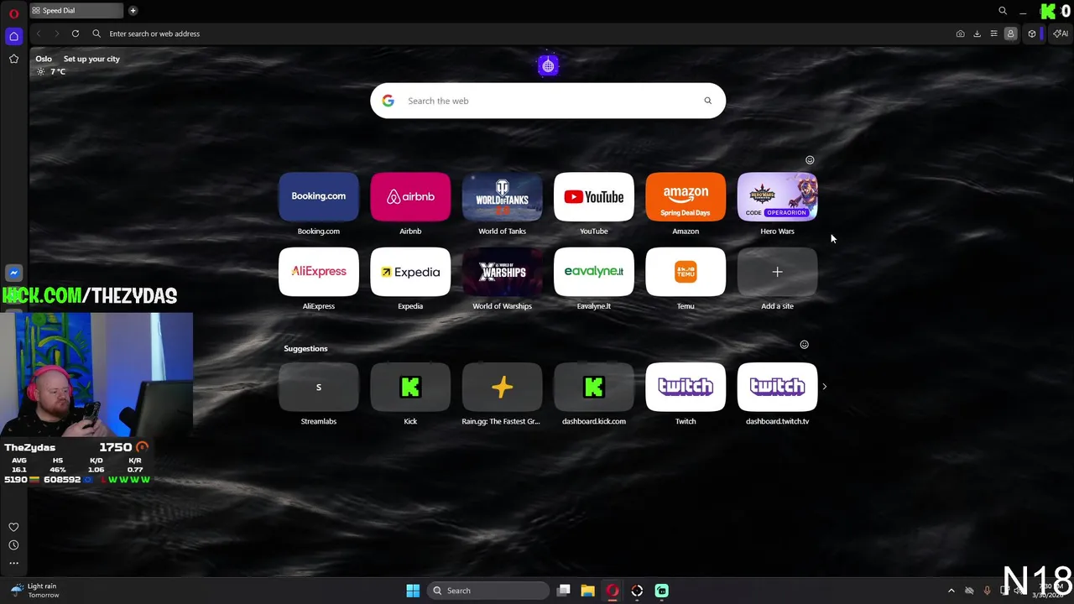Expand the system tray overflow chevron

coord(951,591)
